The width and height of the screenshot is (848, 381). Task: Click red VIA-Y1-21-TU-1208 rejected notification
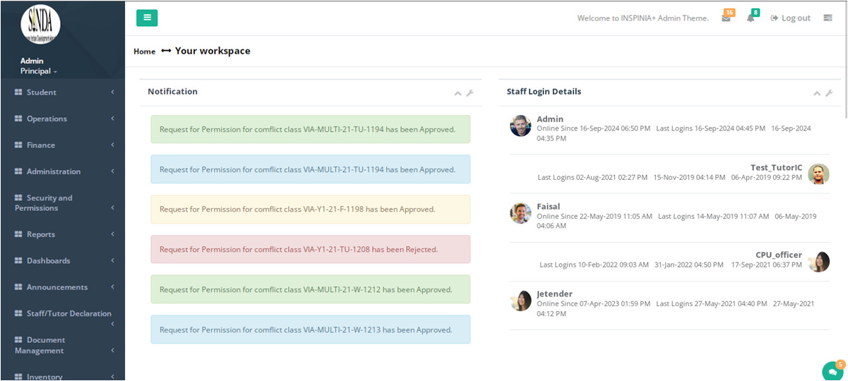tap(311, 249)
